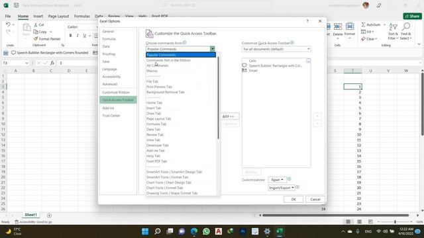Add a new sheet with the plus icon
The width and height of the screenshot is (424, 238).
coord(49,216)
